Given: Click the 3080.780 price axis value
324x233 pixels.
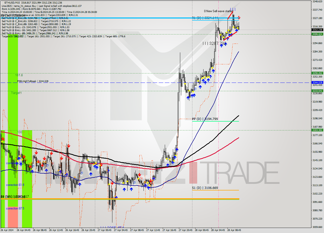Looking at the screenshot, I should coord(317,210).
